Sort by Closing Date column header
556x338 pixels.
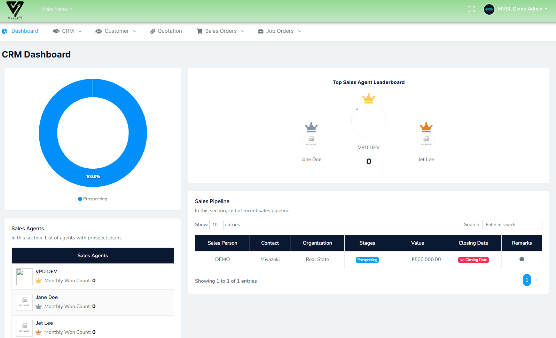473,243
